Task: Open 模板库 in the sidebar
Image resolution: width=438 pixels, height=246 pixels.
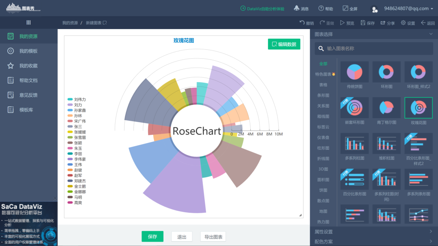Action: pos(28,110)
